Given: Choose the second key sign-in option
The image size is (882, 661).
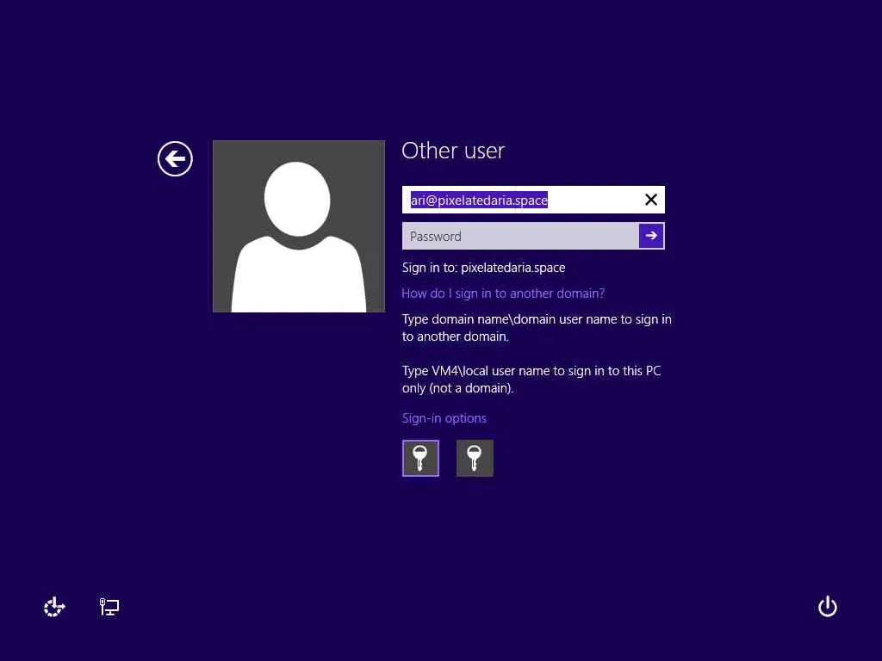Looking at the screenshot, I should [x=475, y=458].
